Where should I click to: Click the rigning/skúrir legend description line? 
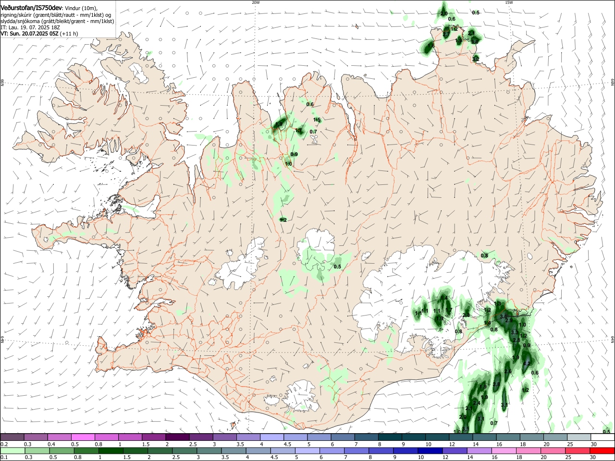[56, 15]
